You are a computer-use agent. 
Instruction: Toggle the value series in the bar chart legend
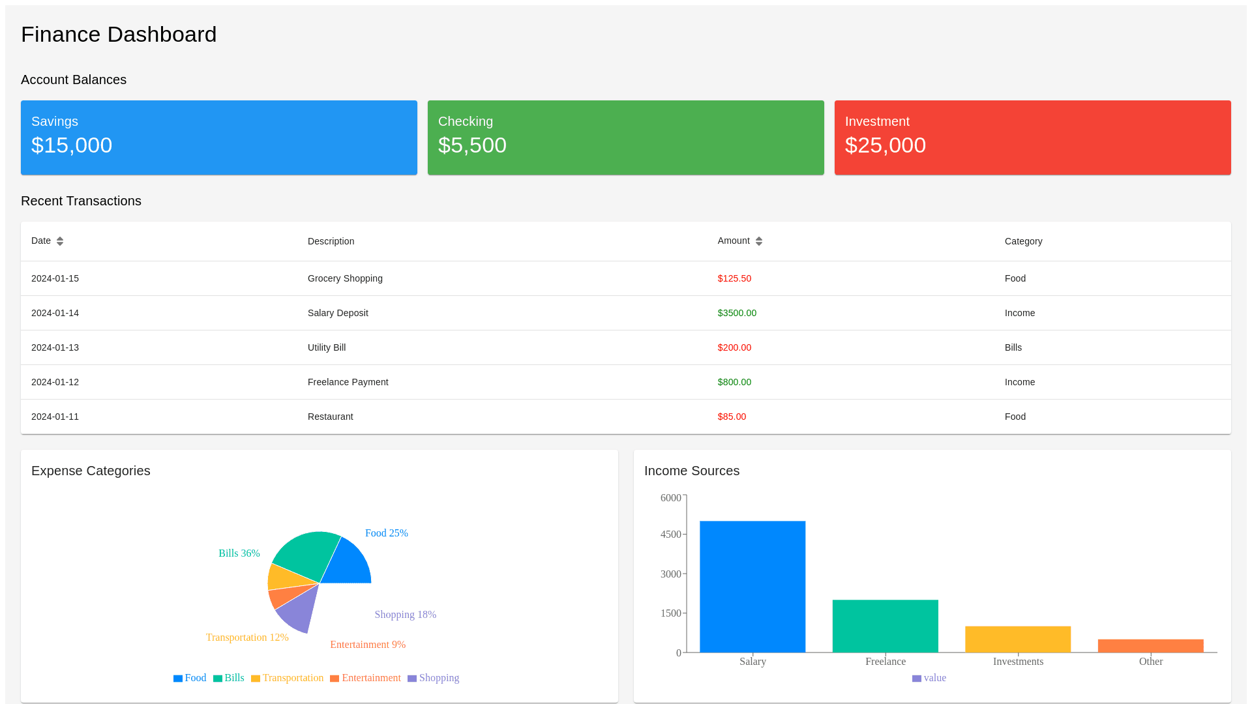point(929,678)
